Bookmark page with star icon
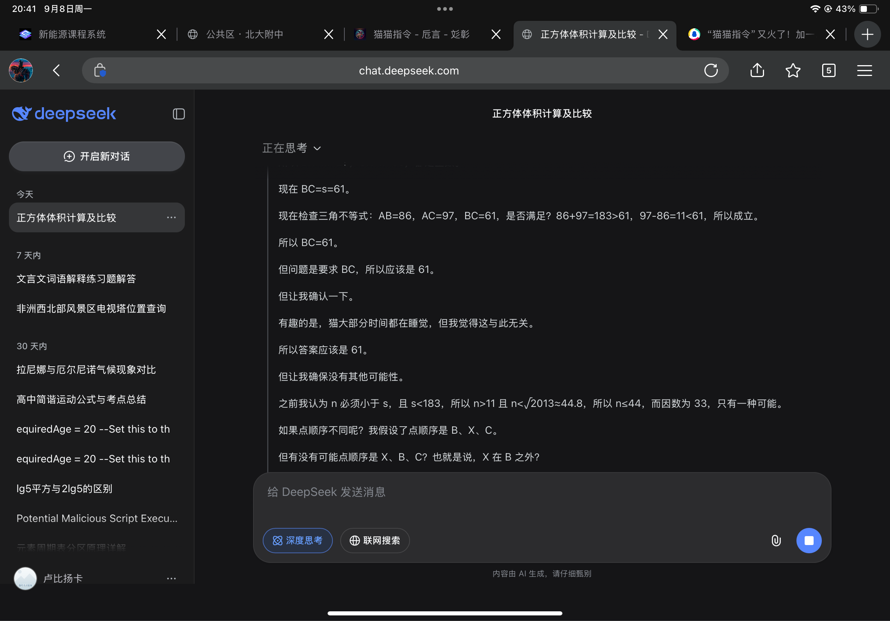 click(x=793, y=70)
